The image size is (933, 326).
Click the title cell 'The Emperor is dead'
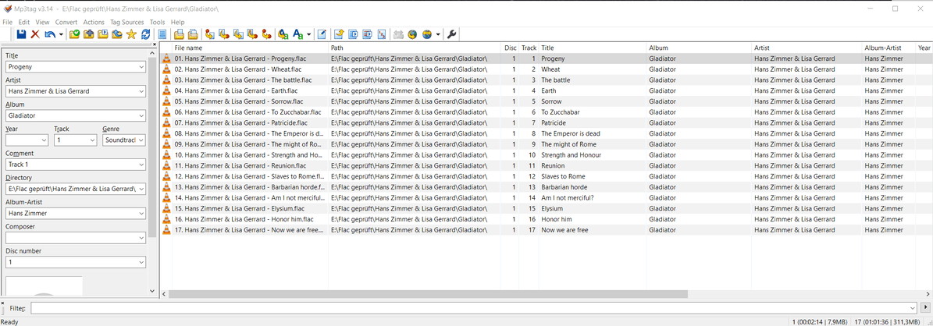click(571, 134)
